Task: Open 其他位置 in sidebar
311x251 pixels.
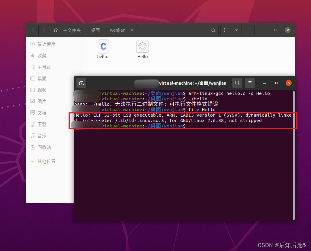Action: [50, 162]
